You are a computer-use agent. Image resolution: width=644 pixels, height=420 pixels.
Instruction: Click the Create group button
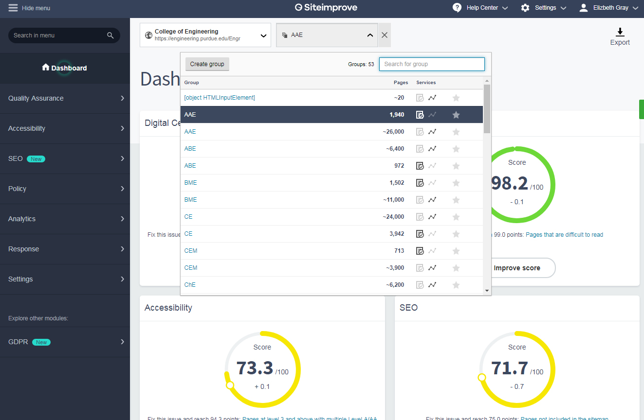point(207,64)
